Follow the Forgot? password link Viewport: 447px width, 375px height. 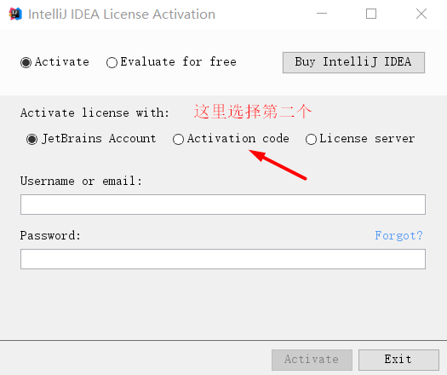[x=398, y=235]
